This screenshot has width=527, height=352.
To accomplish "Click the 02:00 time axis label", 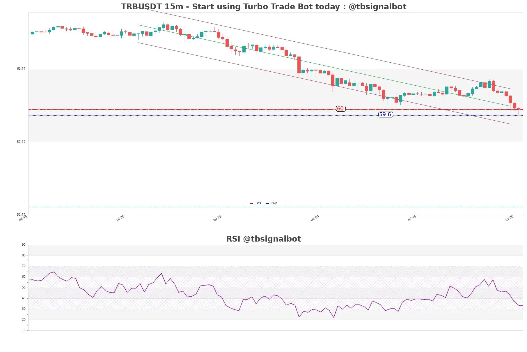I will 315,218.
